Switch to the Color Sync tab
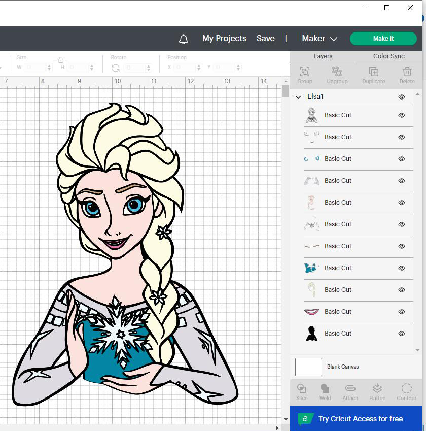The height and width of the screenshot is (431, 426). click(x=388, y=56)
